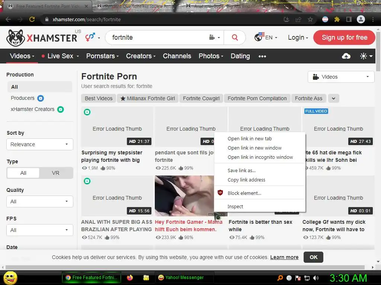Select the All type toggle option
Image resolution: width=381 pixels, height=285 pixels.
(23, 173)
